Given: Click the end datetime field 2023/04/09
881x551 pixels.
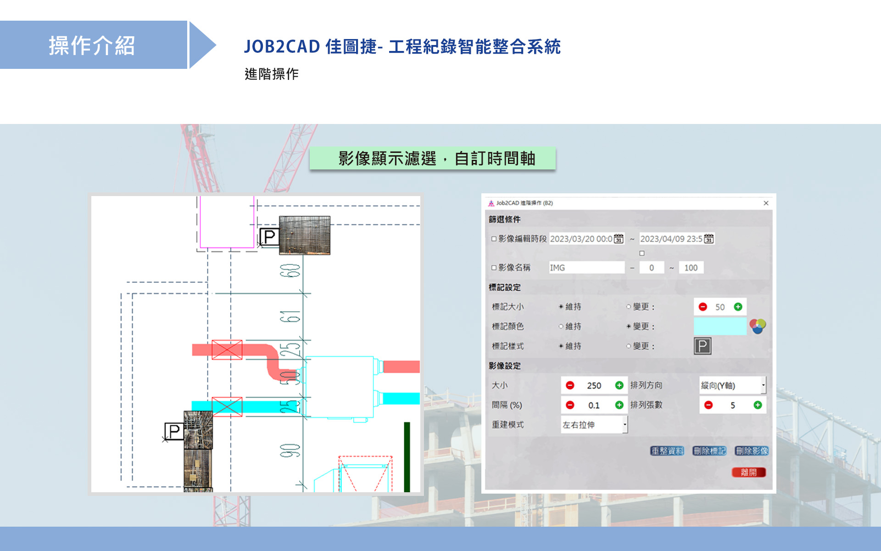Looking at the screenshot, I should click(671, 239).
